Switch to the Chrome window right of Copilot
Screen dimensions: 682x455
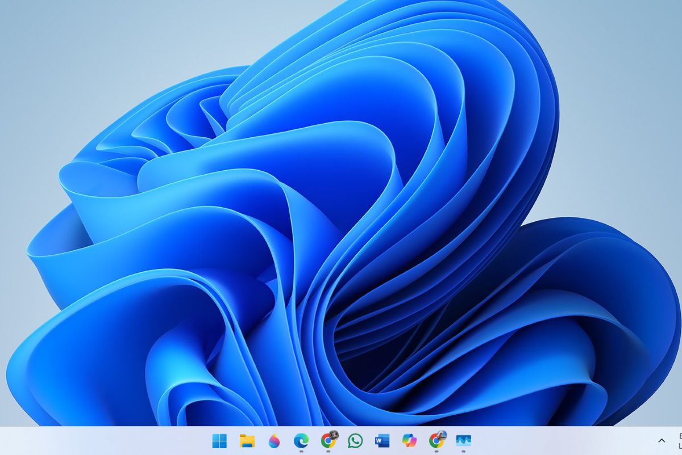[436, 441]
